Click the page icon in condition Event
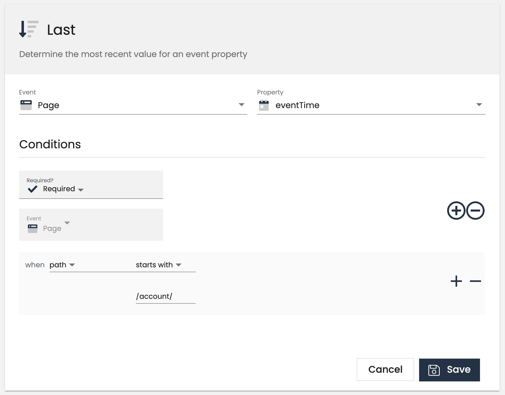The image size is (505, 395). pos(33,228)
